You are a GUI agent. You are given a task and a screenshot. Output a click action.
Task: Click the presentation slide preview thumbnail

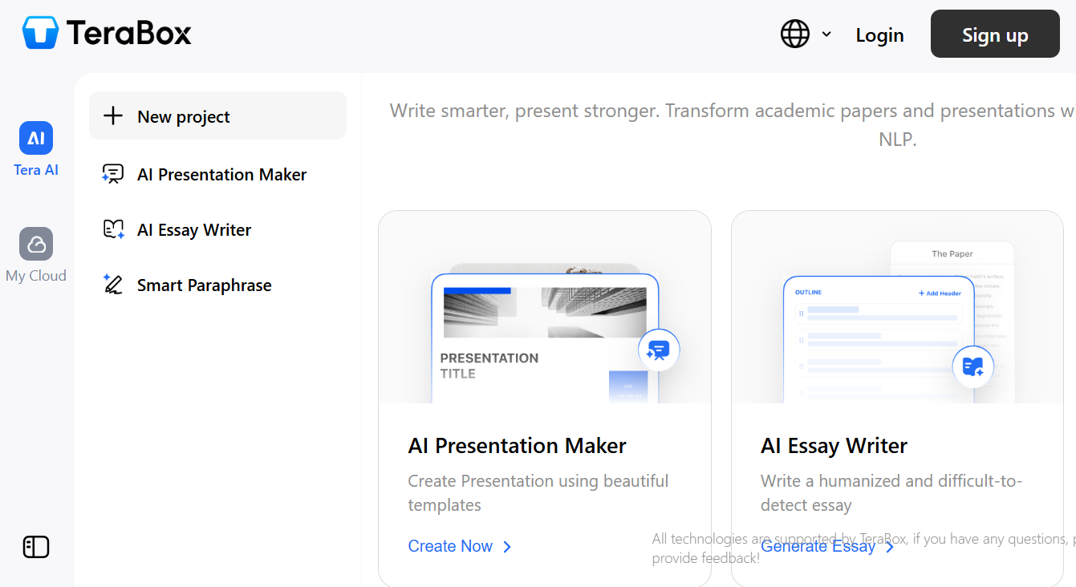point(545,337)
